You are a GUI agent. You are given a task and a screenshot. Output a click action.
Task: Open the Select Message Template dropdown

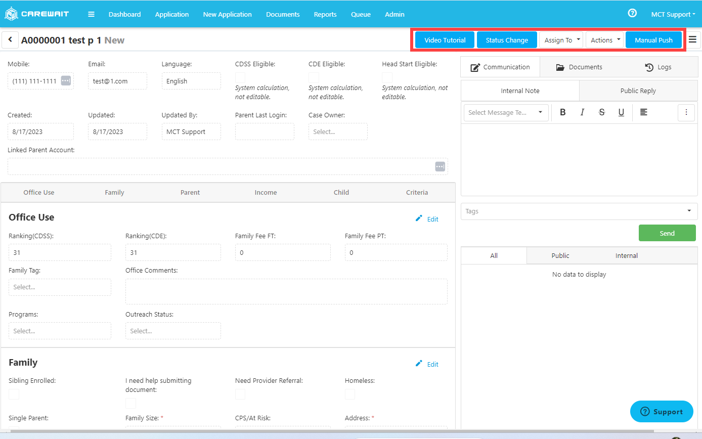point(505,112)
